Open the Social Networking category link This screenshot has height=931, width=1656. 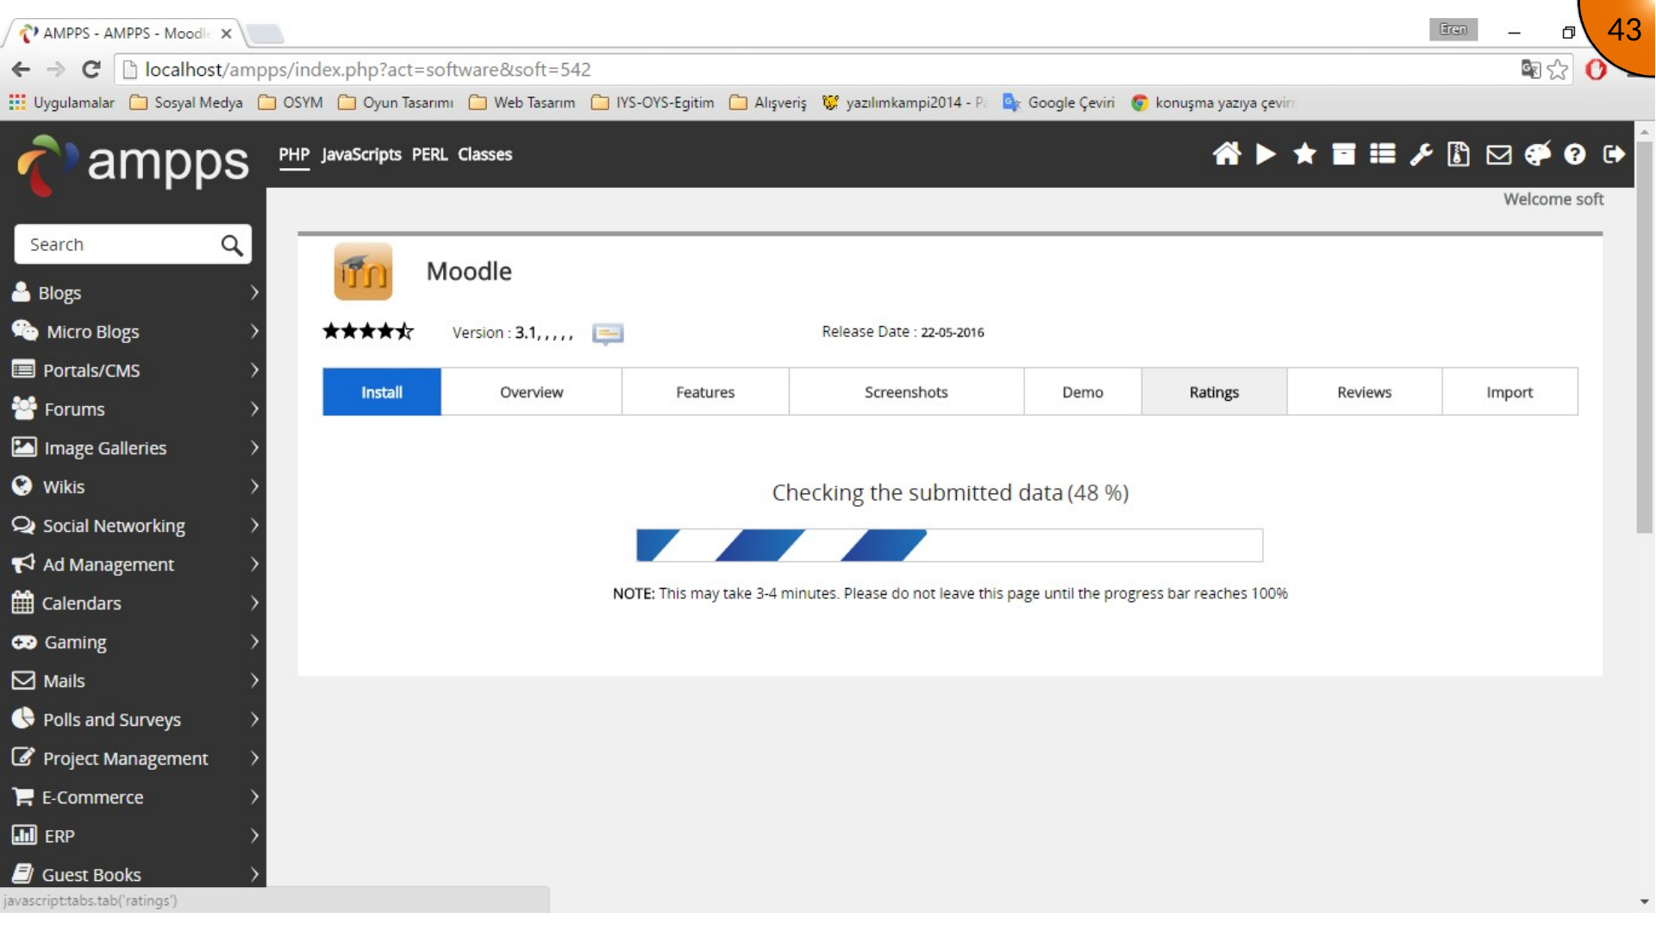click(x=114, y=526)
